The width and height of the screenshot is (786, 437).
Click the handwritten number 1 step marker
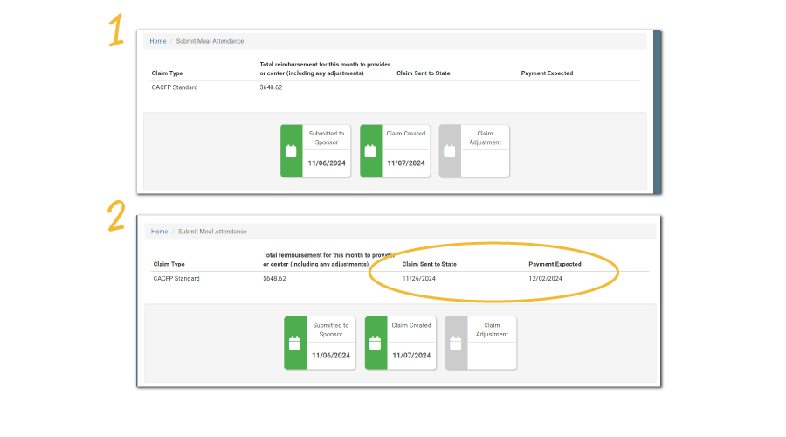tap(116, 30)
